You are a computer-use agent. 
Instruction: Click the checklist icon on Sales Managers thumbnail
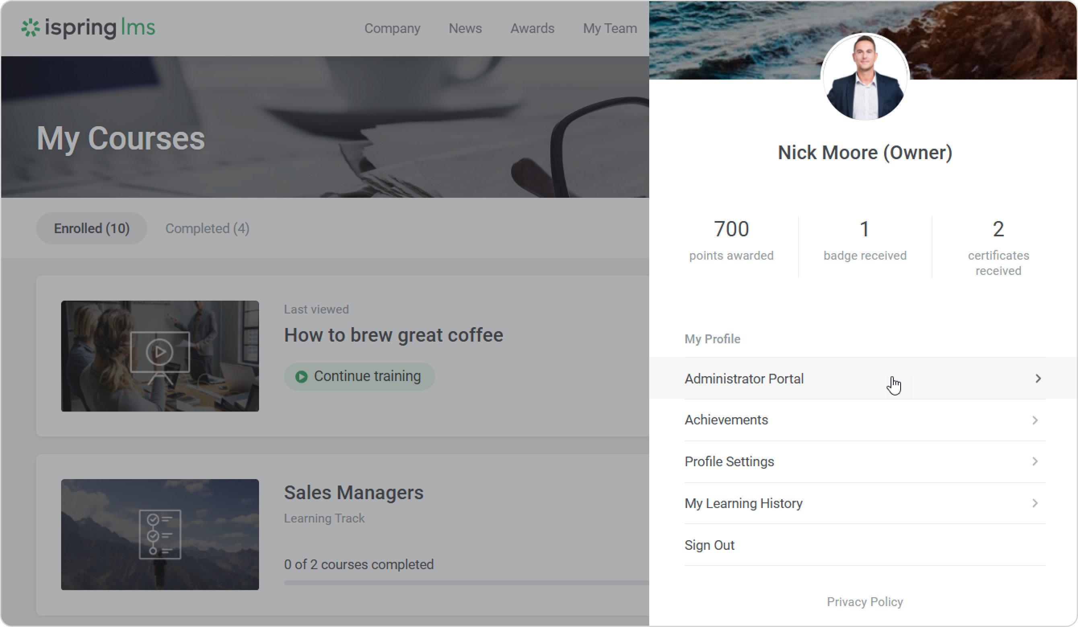[x=160, y=534]
